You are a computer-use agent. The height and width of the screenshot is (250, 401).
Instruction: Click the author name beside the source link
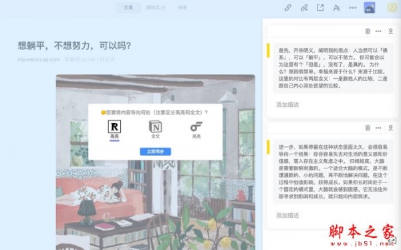pos(90,59)
